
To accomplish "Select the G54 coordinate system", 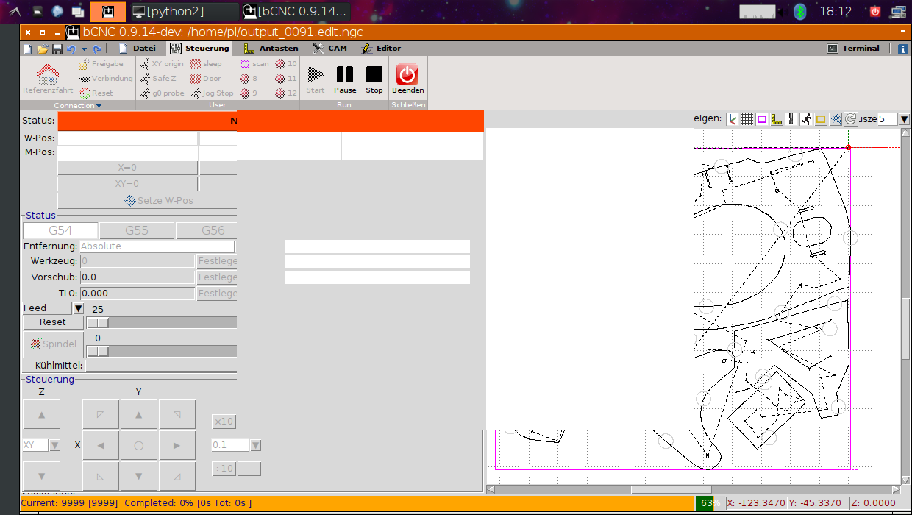I will tap(60, 231).
